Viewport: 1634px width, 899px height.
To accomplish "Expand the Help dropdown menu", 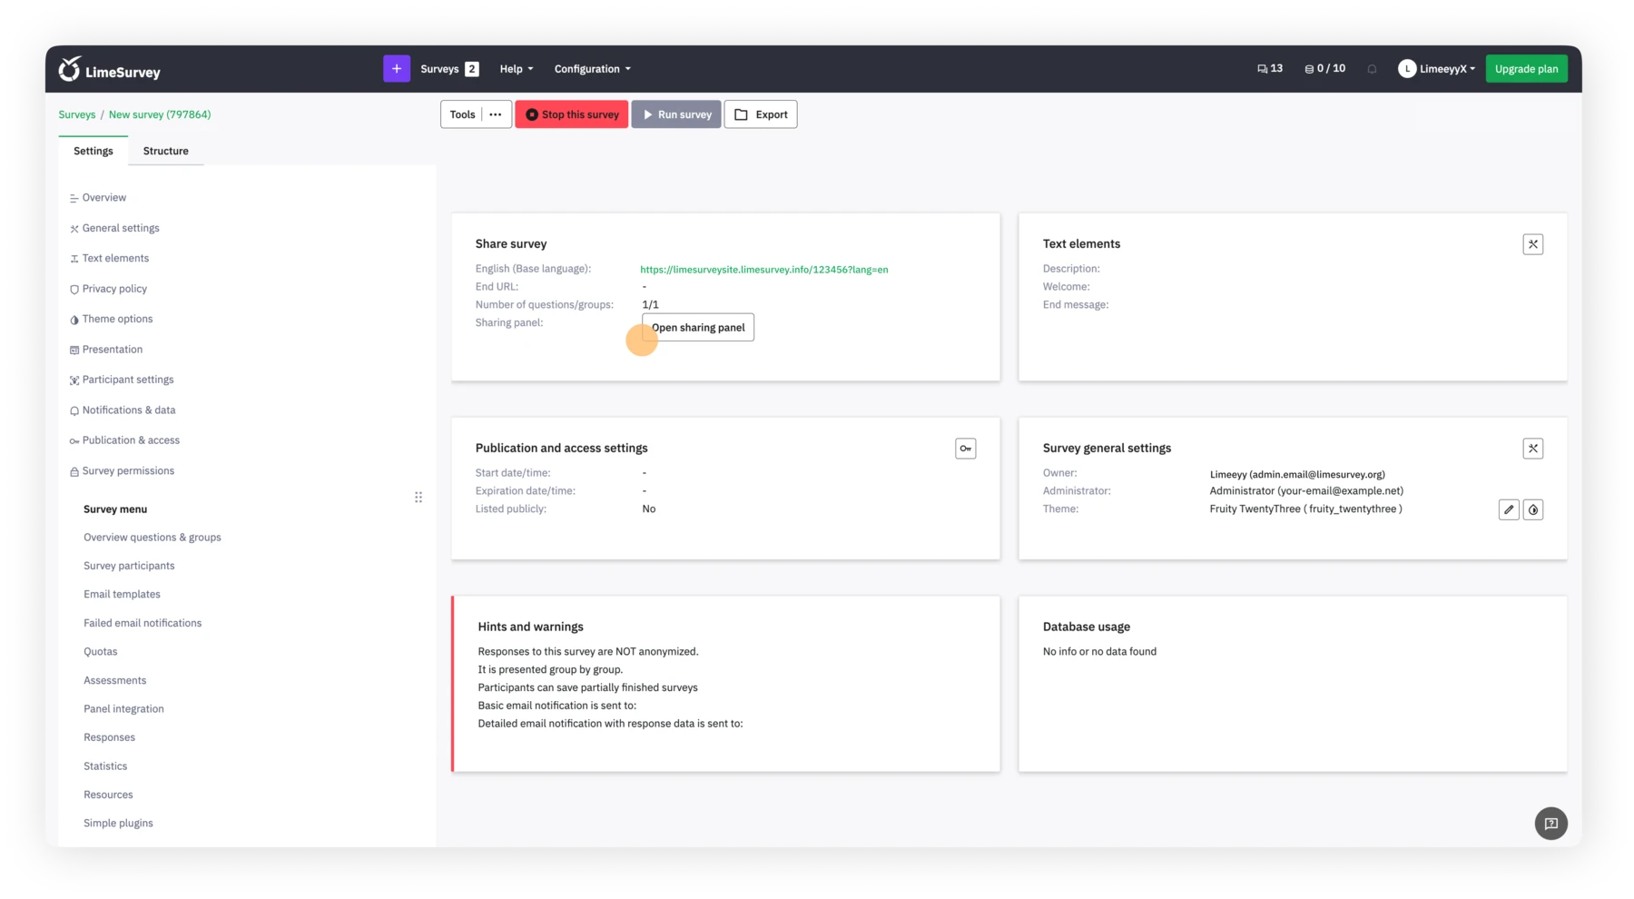I will pos(517,69).
